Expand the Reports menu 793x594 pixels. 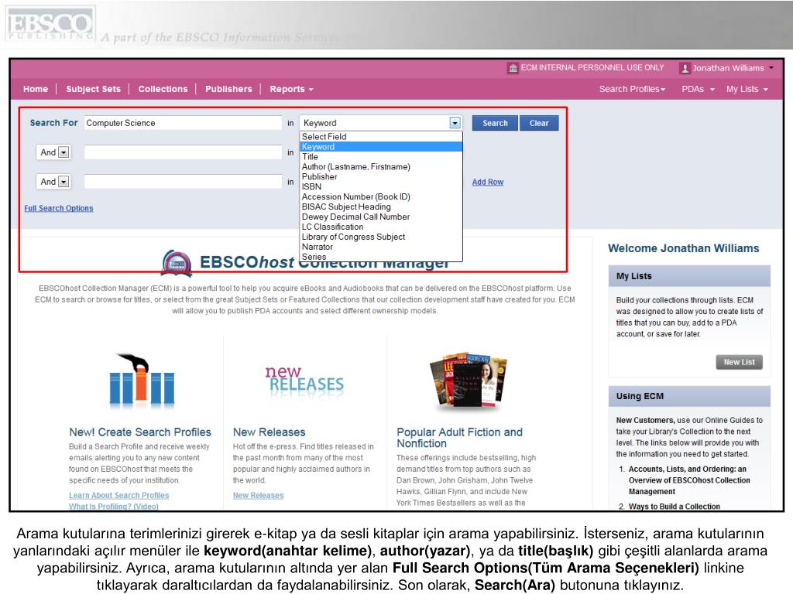[x=291, y=89]
